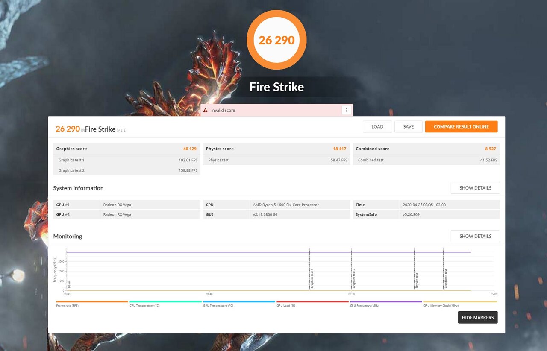Click AMD Ryzen 5 1600 CPU name
This screenshot has width=547, height=351.
[285, 205]
